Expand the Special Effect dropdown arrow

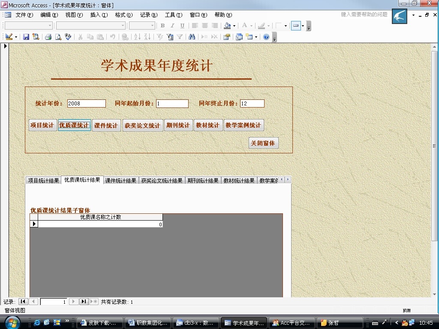pyautogui.click(x=303, y=25)
